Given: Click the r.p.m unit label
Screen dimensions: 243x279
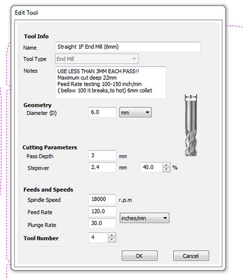Looking at the screenshot, I should pos(125,200).
